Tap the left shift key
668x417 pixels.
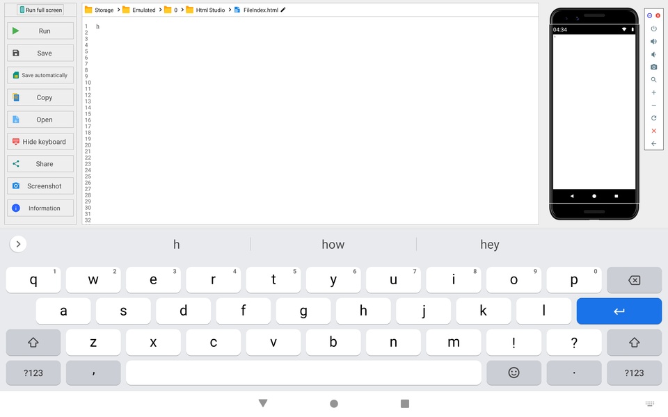coord(33,342)
